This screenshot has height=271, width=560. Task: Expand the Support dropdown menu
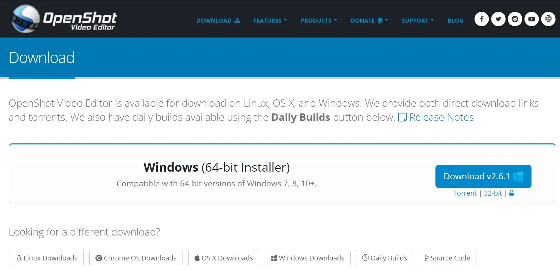point(418,20)
